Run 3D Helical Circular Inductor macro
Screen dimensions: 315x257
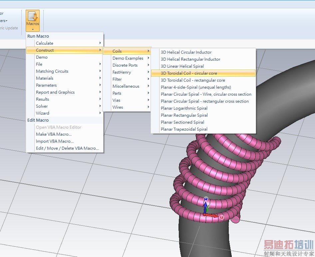pyautogui.click(x=203, y=52)
